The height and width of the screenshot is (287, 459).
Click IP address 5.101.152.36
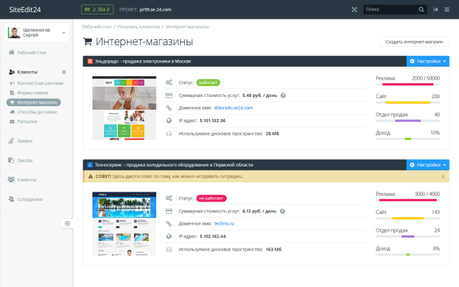point(212,121)
